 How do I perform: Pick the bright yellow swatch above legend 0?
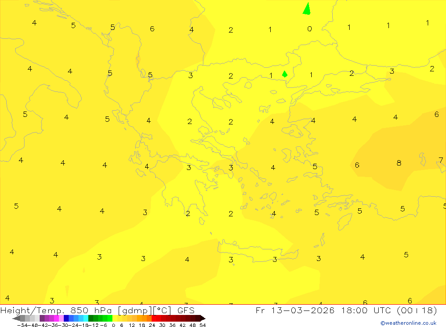pyautogui.click(x=115, y=319)
